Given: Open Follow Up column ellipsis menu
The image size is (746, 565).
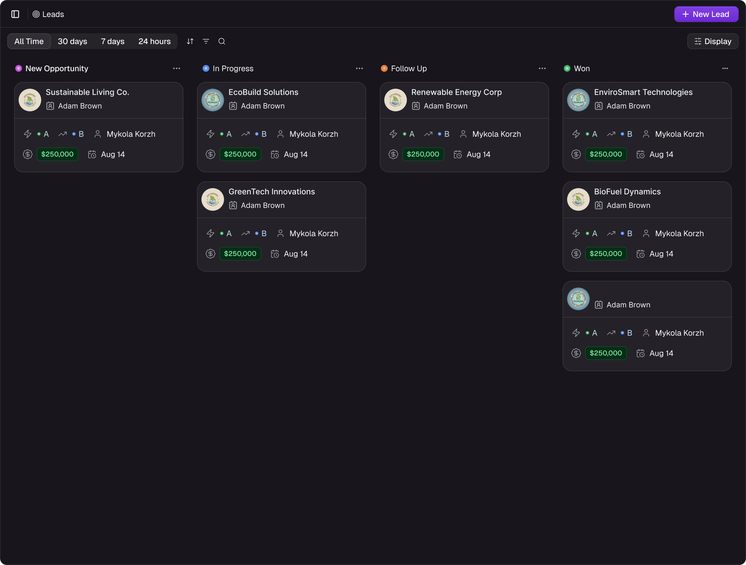Looking at the screenshot, I should (542, 69).
